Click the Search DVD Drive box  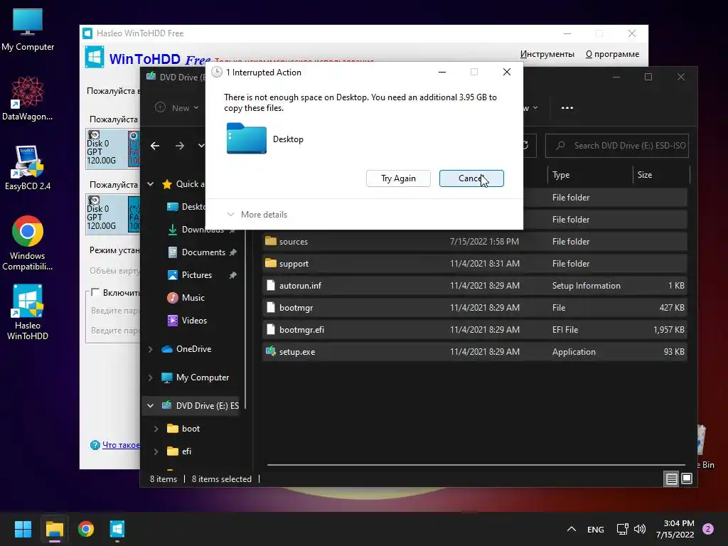point(616,146)
